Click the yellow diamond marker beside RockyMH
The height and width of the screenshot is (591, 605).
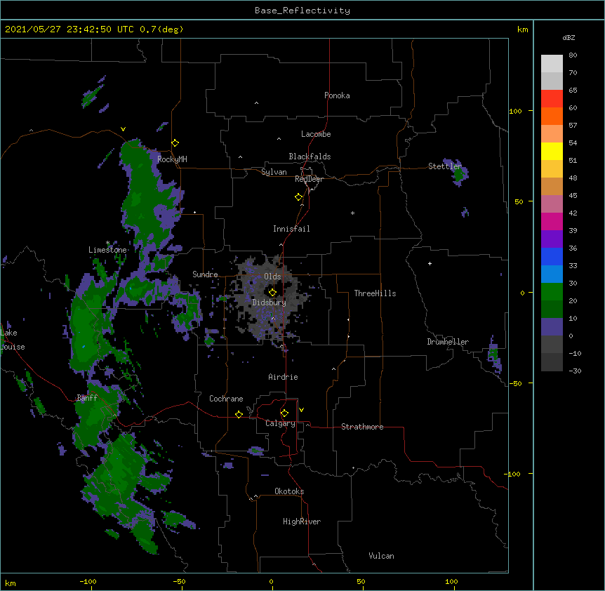175,143
